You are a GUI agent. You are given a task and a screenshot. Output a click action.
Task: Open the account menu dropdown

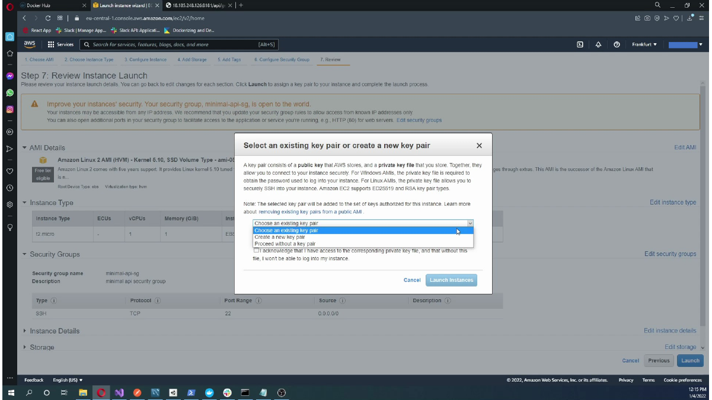point(685,44)
